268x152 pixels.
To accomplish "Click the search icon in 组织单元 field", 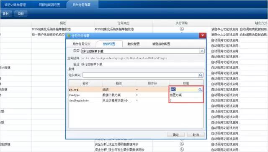I will click(201, 75).
